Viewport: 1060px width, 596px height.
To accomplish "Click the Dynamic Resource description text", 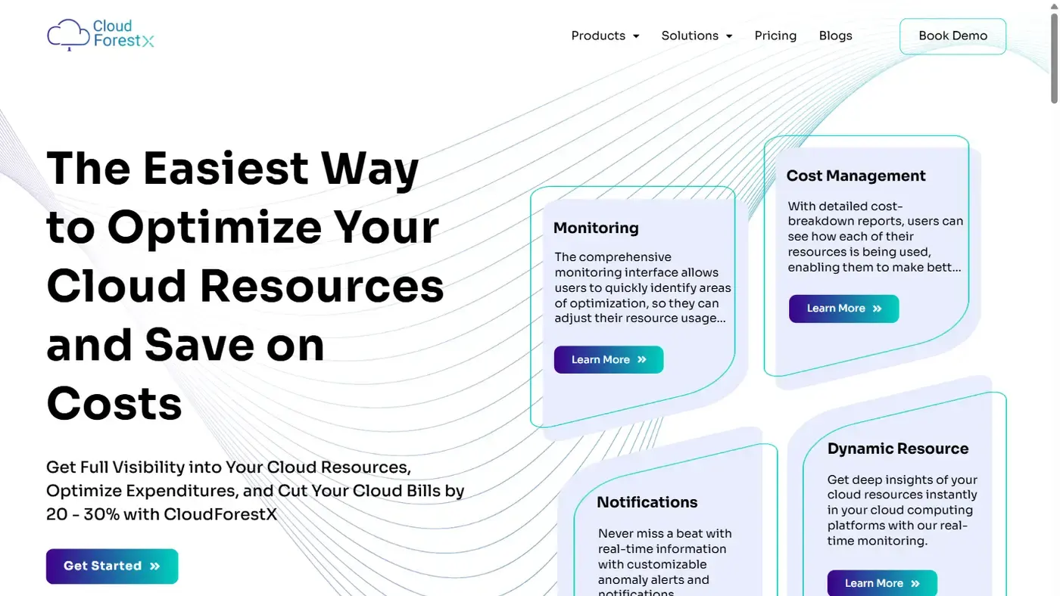I will pos(902,510).
